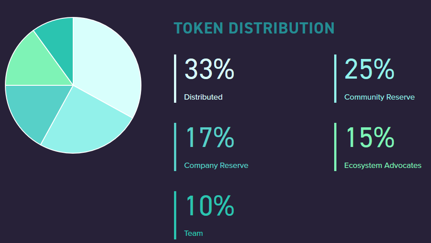
Task: Click the Distributed label
Action: click(203, 97)
